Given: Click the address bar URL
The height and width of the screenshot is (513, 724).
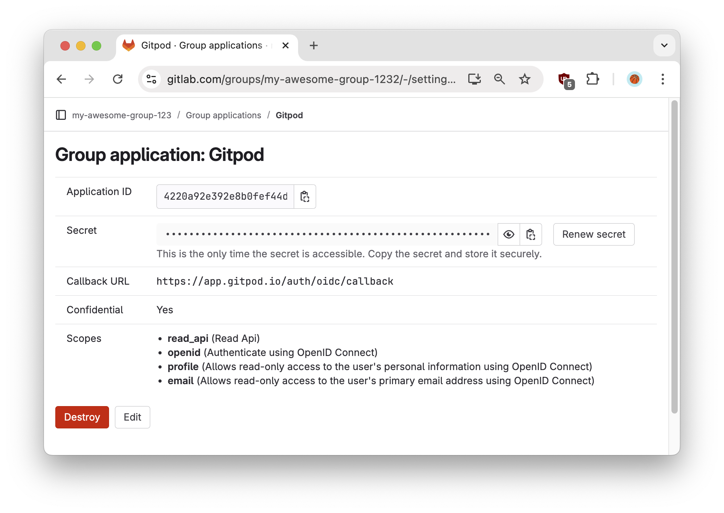Looking at the screenshot, I should pyautogui.click(x=311, y=79).
